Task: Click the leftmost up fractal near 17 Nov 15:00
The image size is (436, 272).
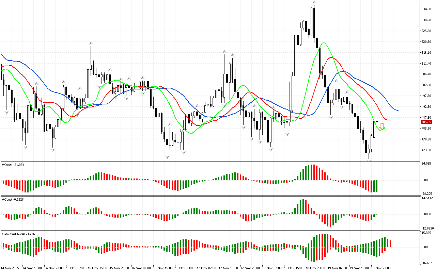Action: pyautogui.click(x=224, y=51)
